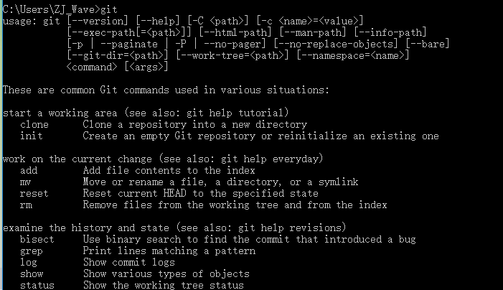503x290 pixels.
Task: Click the 'reset' command name
Action: coord(34,193)
